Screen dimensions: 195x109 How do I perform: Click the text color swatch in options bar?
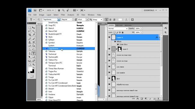coord(120,19)
